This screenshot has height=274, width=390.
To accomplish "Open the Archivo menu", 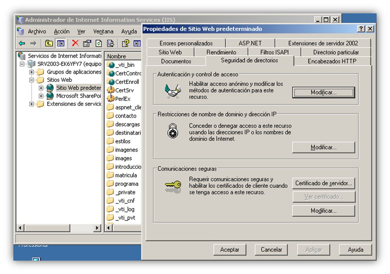I will [x=37, y=31].
